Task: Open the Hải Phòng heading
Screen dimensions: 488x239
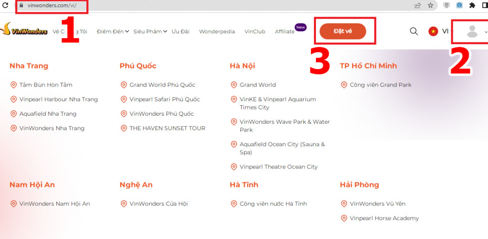Action: pos(359,185)
